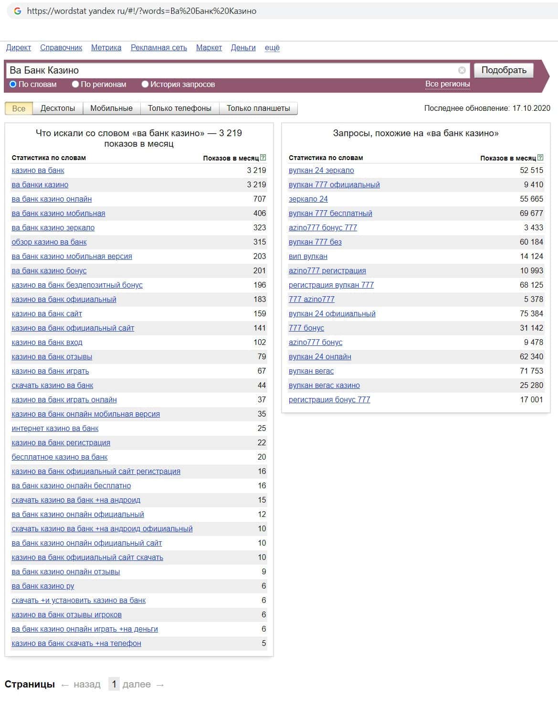Image resolution: width=558 pixels, height=720 pixels.
Task: Open 'казино ва банк бездепозитный бонус' link
Action: [x=77, y=285]
